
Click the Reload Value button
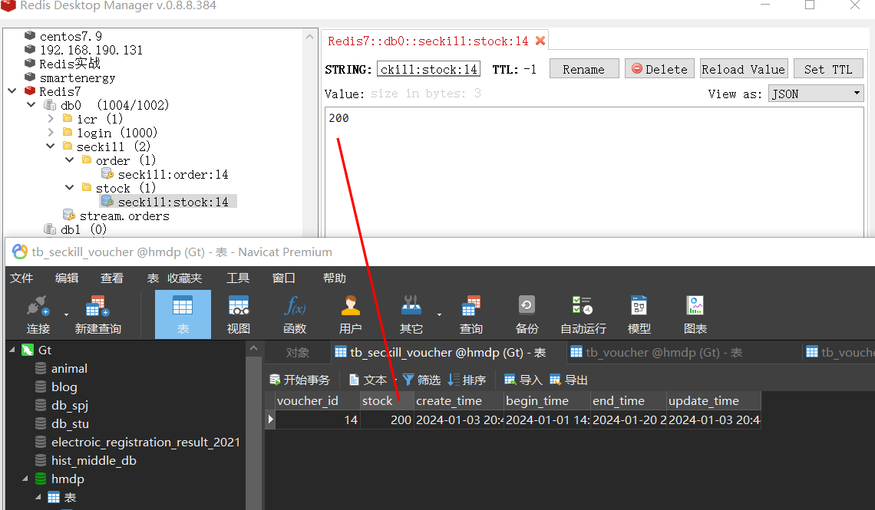pos(743,67)
